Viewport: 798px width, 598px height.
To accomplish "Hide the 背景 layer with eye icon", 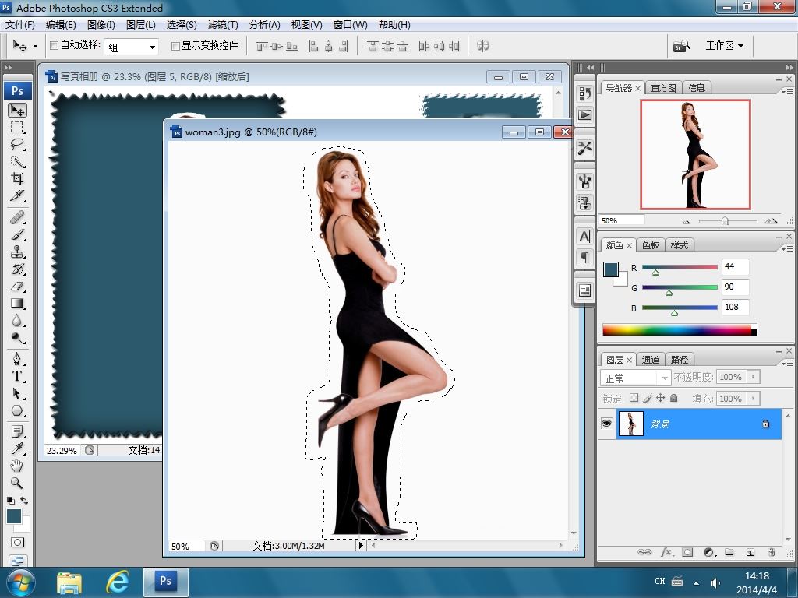I will point(606,424).
